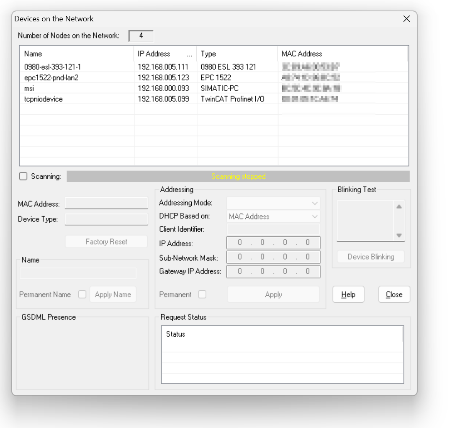This screenshot has width=460, height=428.
Task: Click the Client Identifier field
Action: 273,229
